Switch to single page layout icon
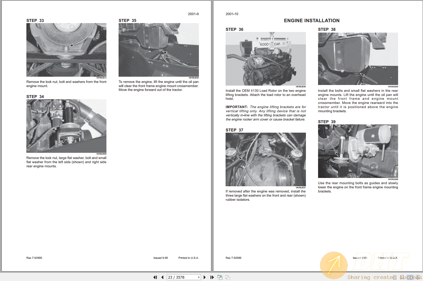The image size is (423, 281). (395, 277)
